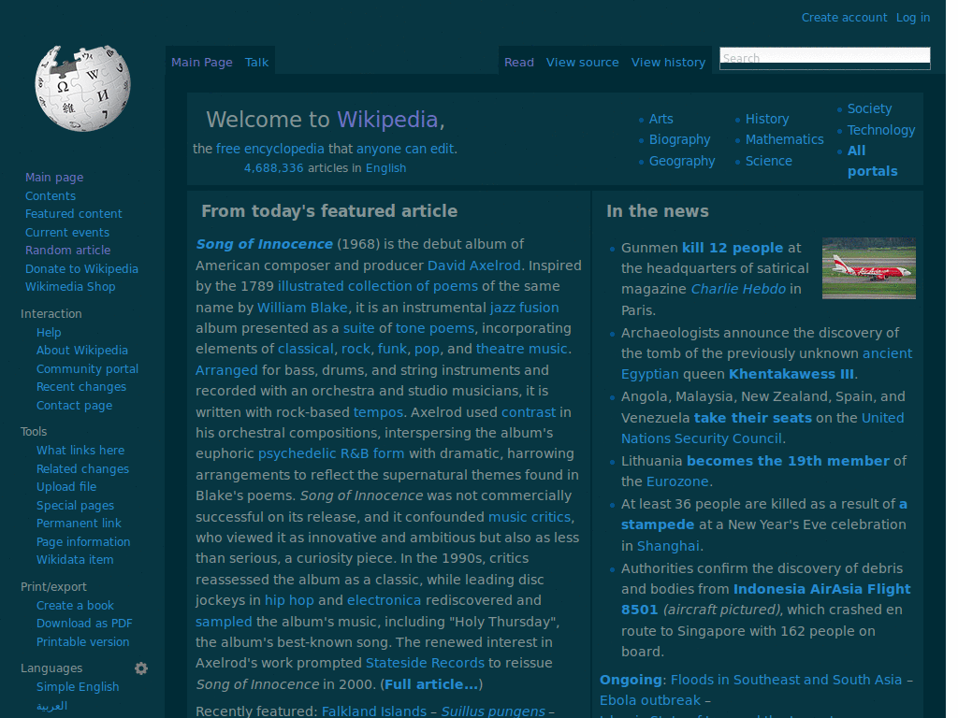This screenshot has width=958, height=718.
Task: Click the free encyclopedia link
Action: [x=270, y=149]
